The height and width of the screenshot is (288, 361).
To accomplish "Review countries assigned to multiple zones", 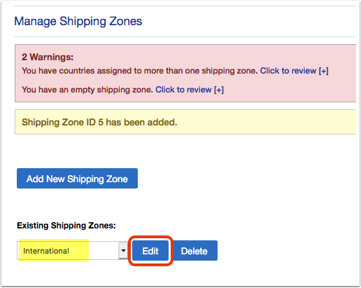I will click(295, 71).
